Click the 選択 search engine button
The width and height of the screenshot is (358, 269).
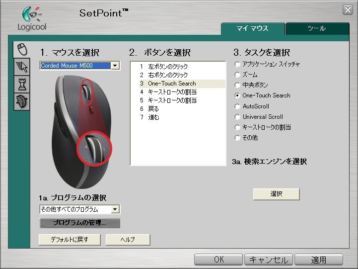coord(276,194)
